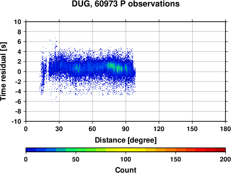Click the x-axis tick label 120
This screenshot has height=173, width=231.
coord(159,129)
